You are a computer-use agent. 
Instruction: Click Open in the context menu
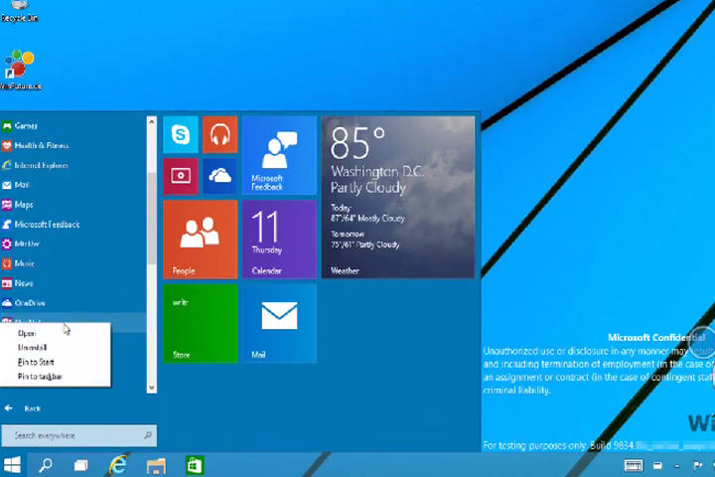pos(27,334)
